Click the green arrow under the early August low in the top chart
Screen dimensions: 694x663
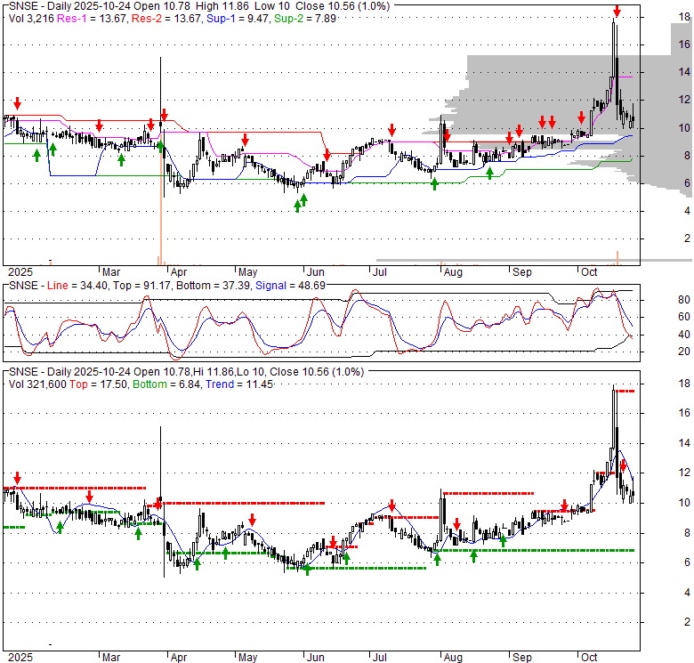click(434, 183)
